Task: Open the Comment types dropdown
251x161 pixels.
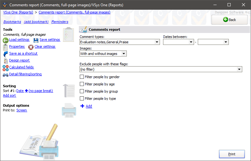Action: tap(157, 42)
